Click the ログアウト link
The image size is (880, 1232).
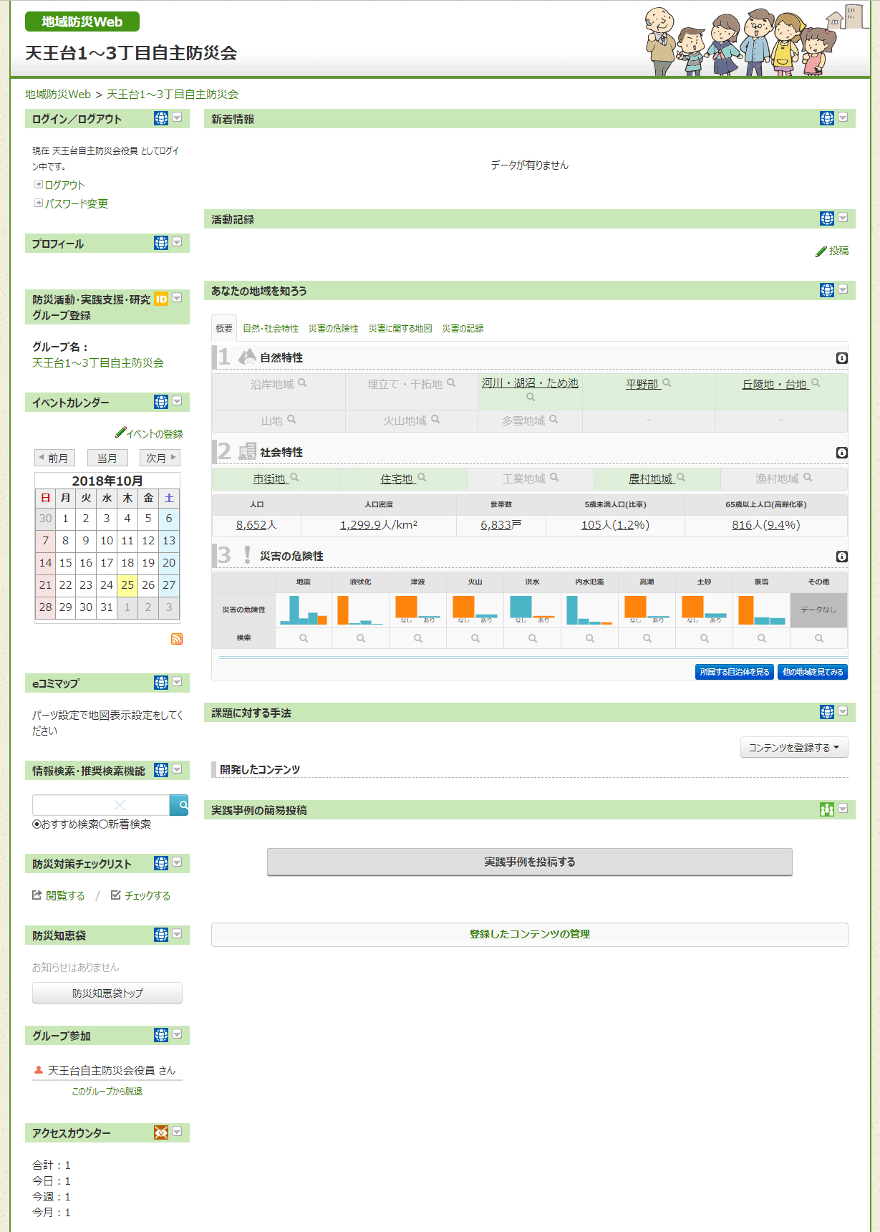coord(64,186)
